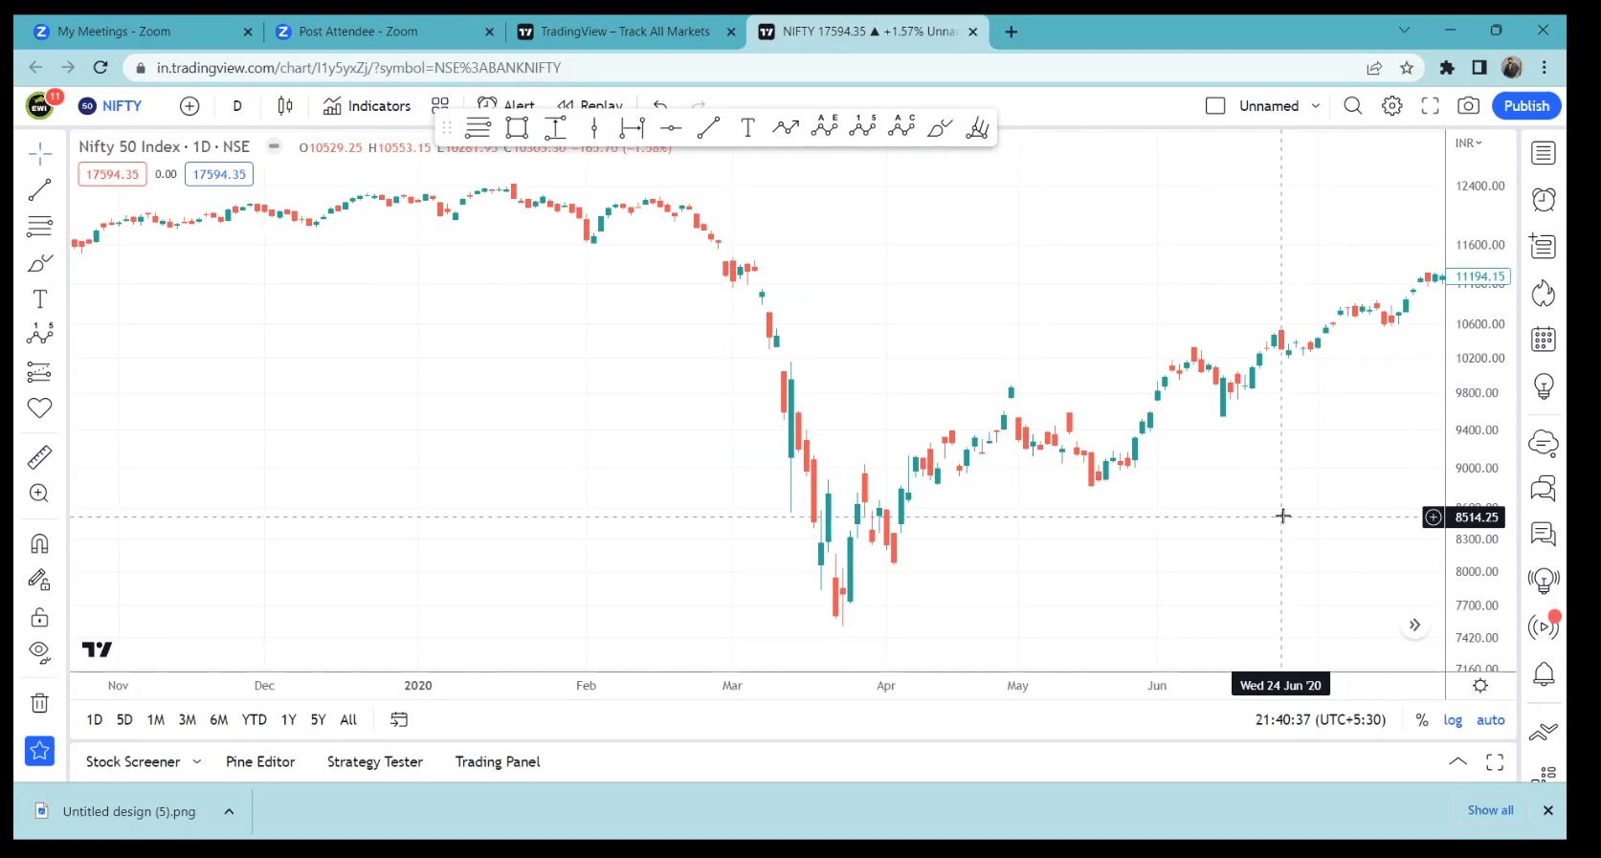Click the scroll to latest bar arrow
This screenshot has width=1601, height=858.
pyautogui.click(x=1414, y=626)
